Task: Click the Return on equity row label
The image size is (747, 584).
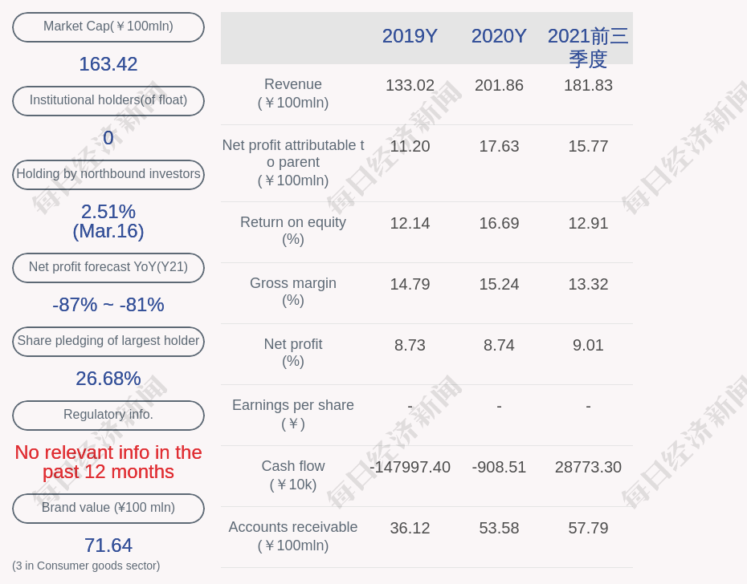Action: [x=293, y=231]
